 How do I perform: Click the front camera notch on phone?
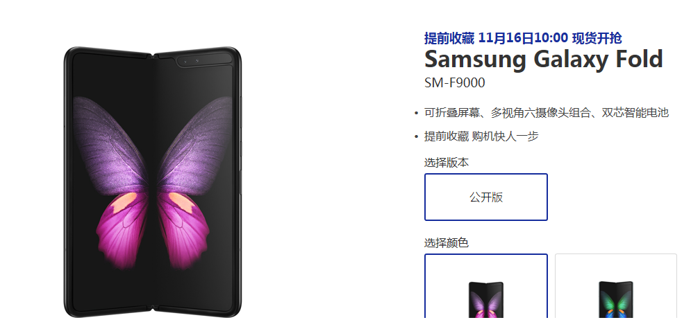point(204,60)
